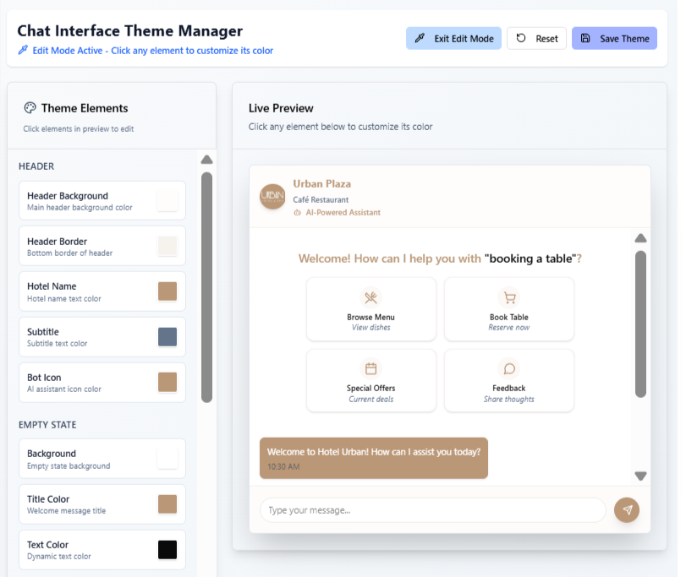Click the Feedback chat bubble icon
The height and width of the screenshot is (577, 686).
click(x=508, y=368)
